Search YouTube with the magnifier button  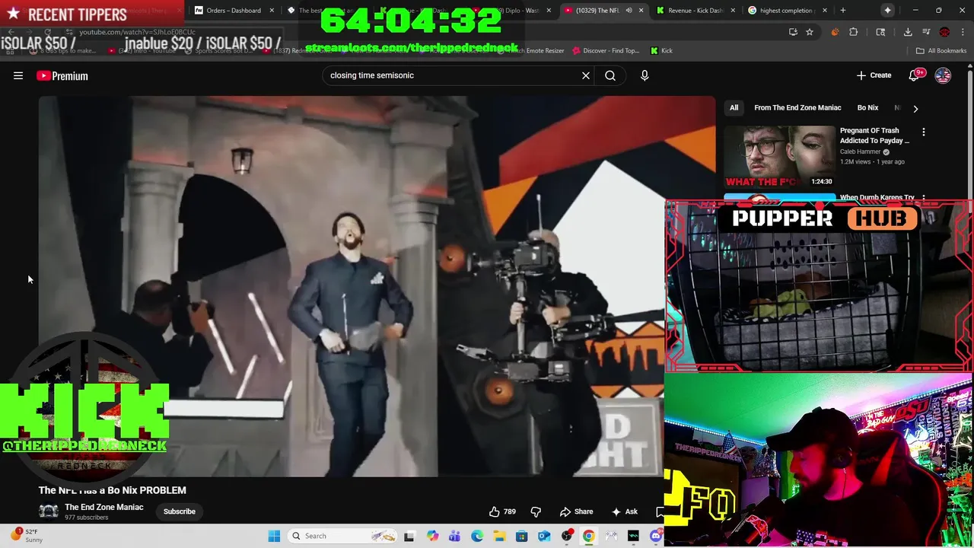coord(610,75)
